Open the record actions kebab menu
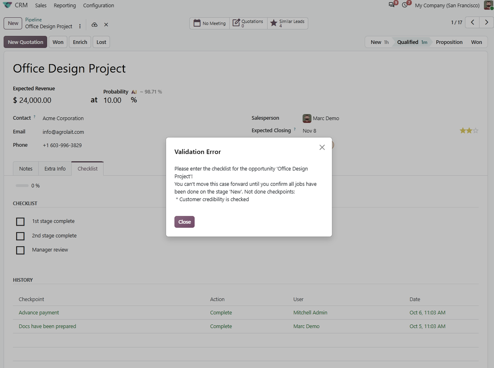The image size is (494, 368). tap(80, 26)
